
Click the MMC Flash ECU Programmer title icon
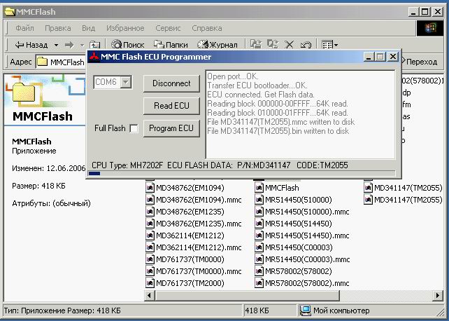coord(94,57)
